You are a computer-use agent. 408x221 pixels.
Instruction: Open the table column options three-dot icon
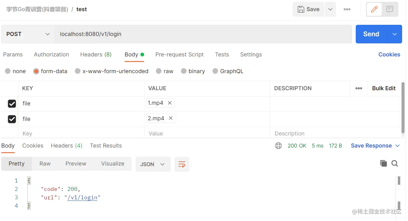click(359, 88)
